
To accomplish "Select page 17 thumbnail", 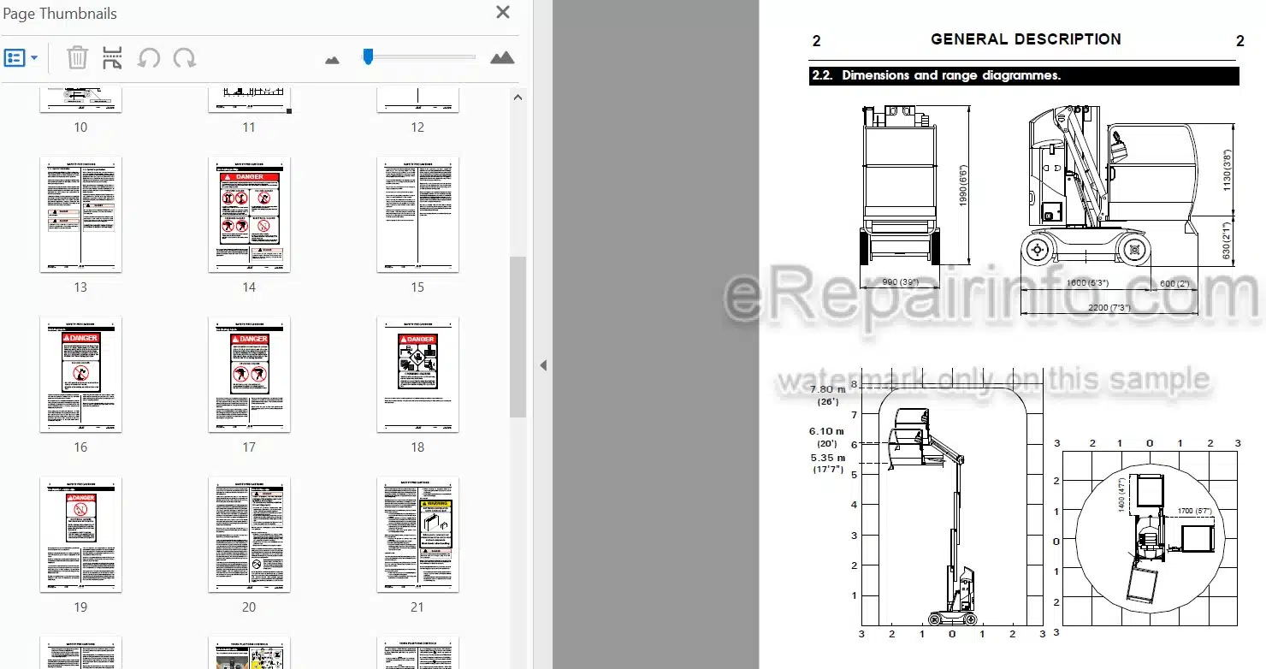I will point(249,374).
